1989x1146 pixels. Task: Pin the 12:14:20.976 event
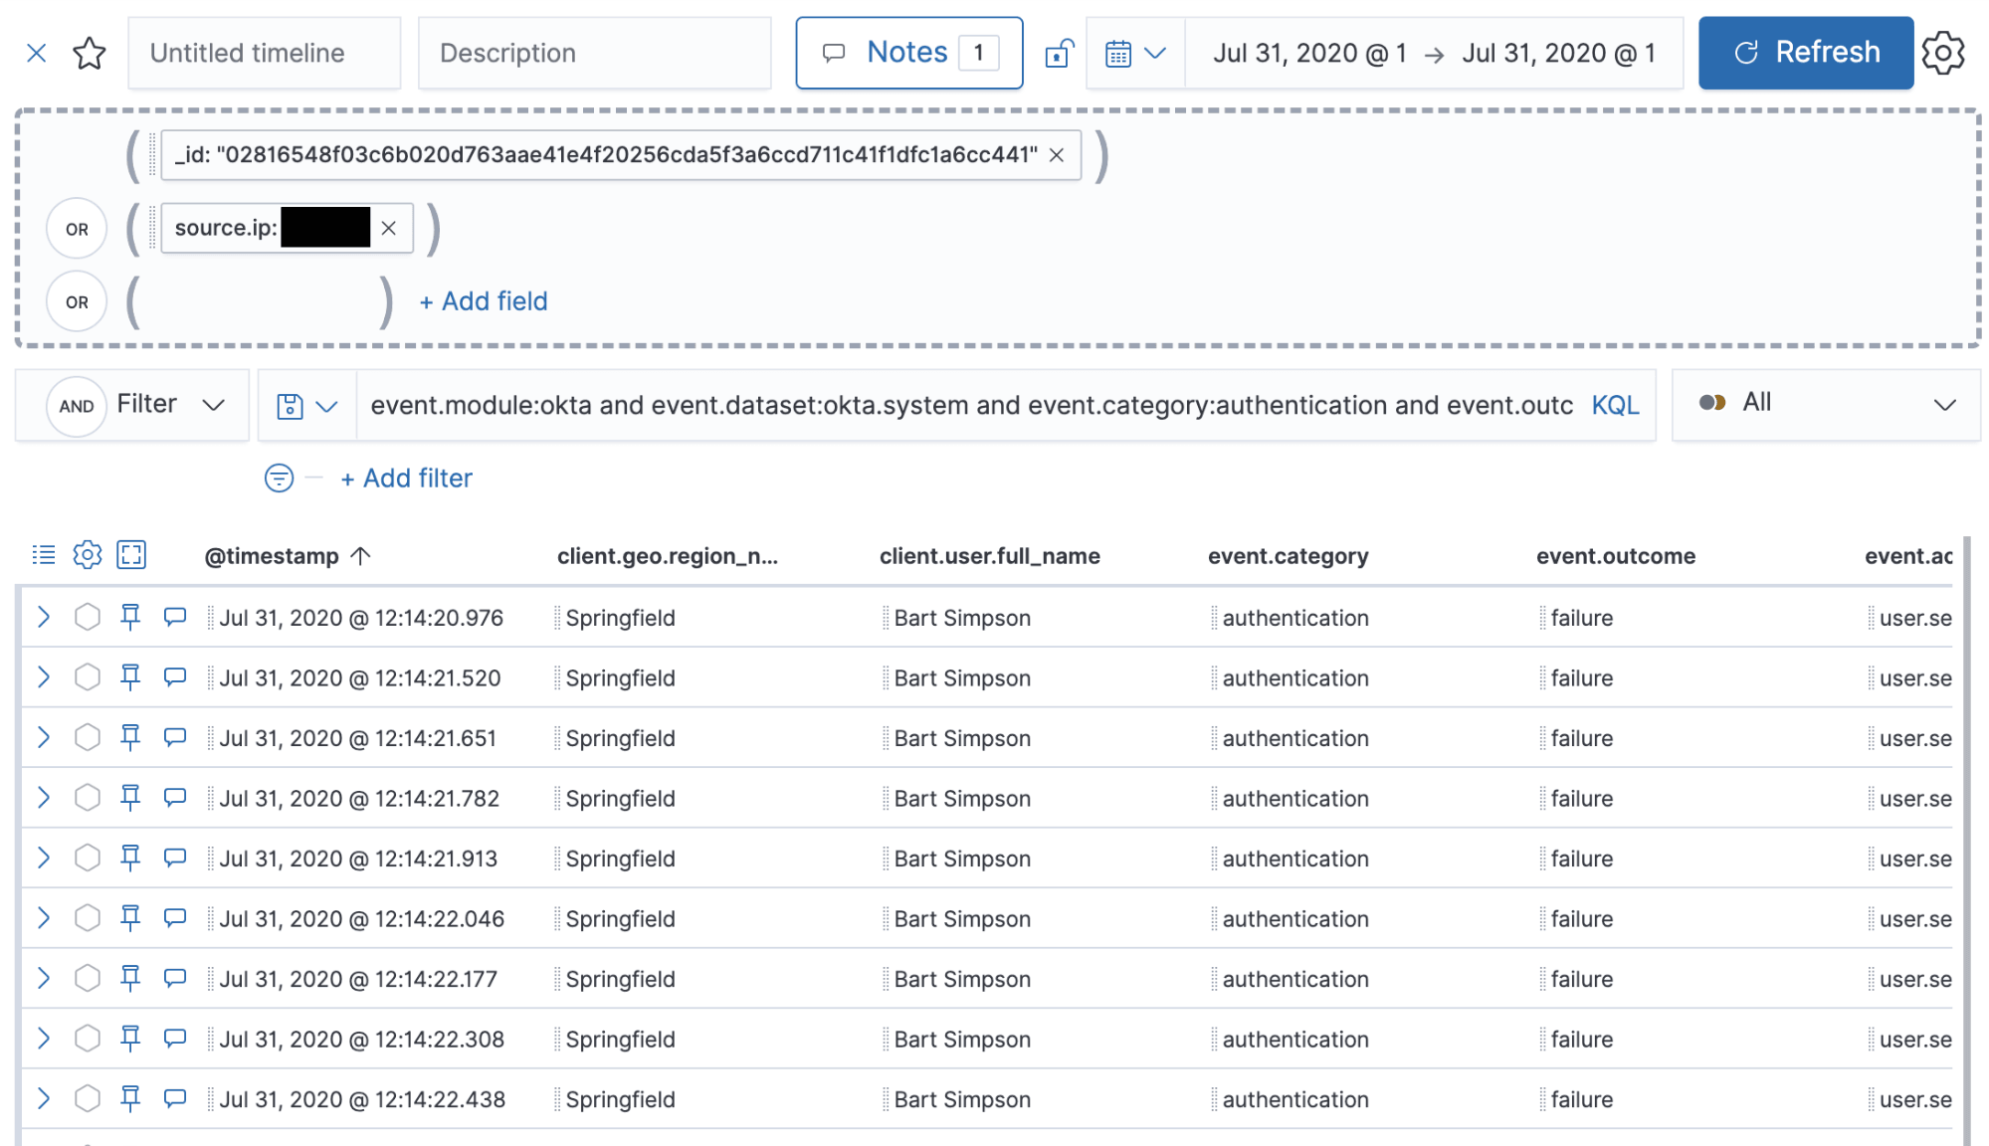(130, 617)
